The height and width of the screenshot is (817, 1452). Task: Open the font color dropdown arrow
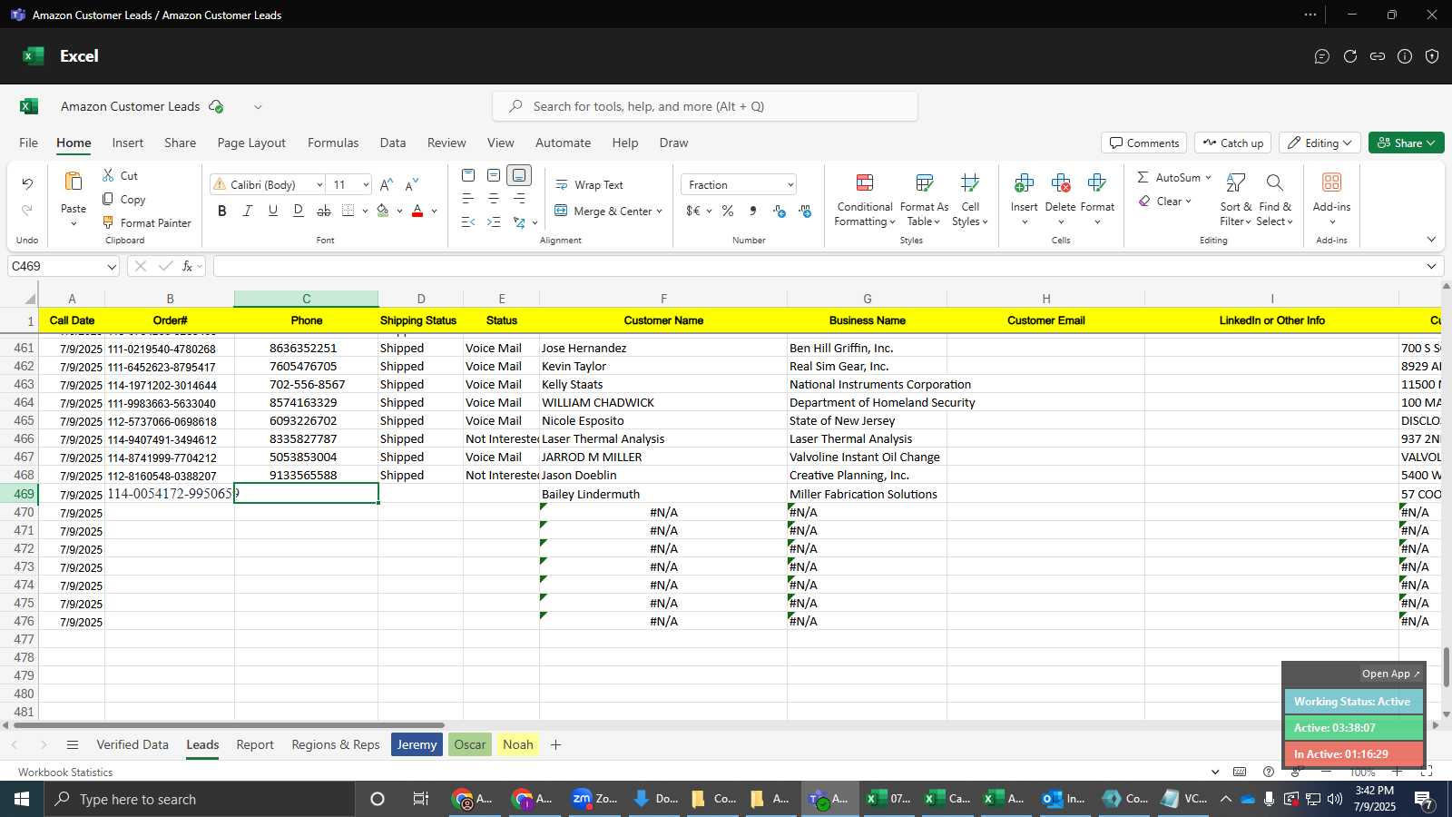(x=435, y=211)
